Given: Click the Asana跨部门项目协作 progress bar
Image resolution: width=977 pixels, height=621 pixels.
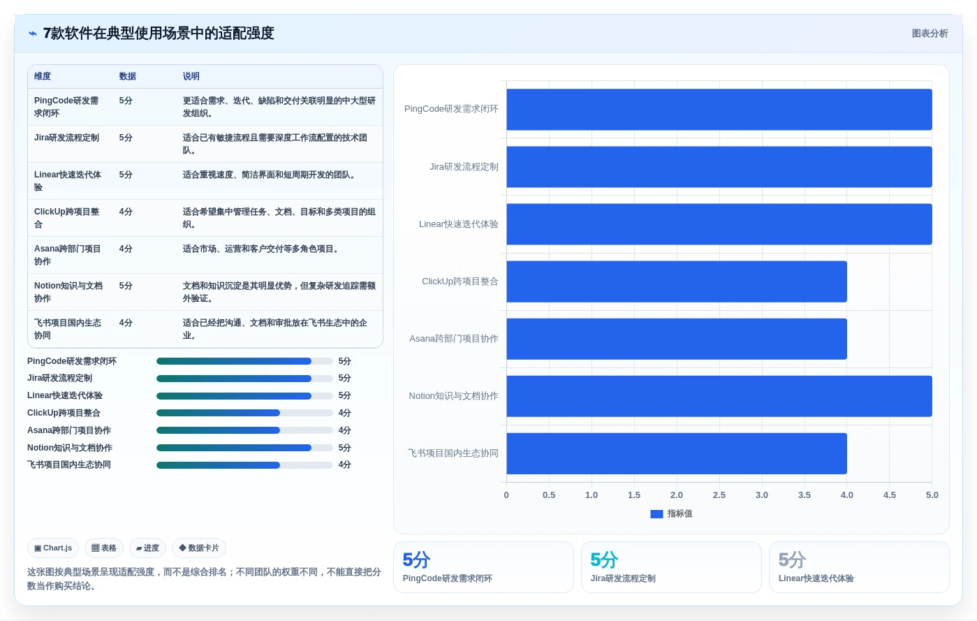Looking at the screenshot, I should [x=244, y=430].
